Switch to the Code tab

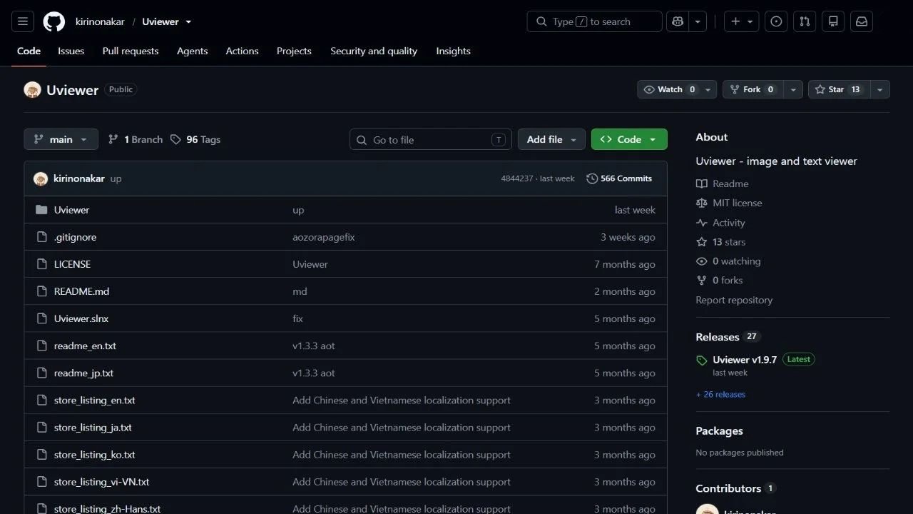29,51
